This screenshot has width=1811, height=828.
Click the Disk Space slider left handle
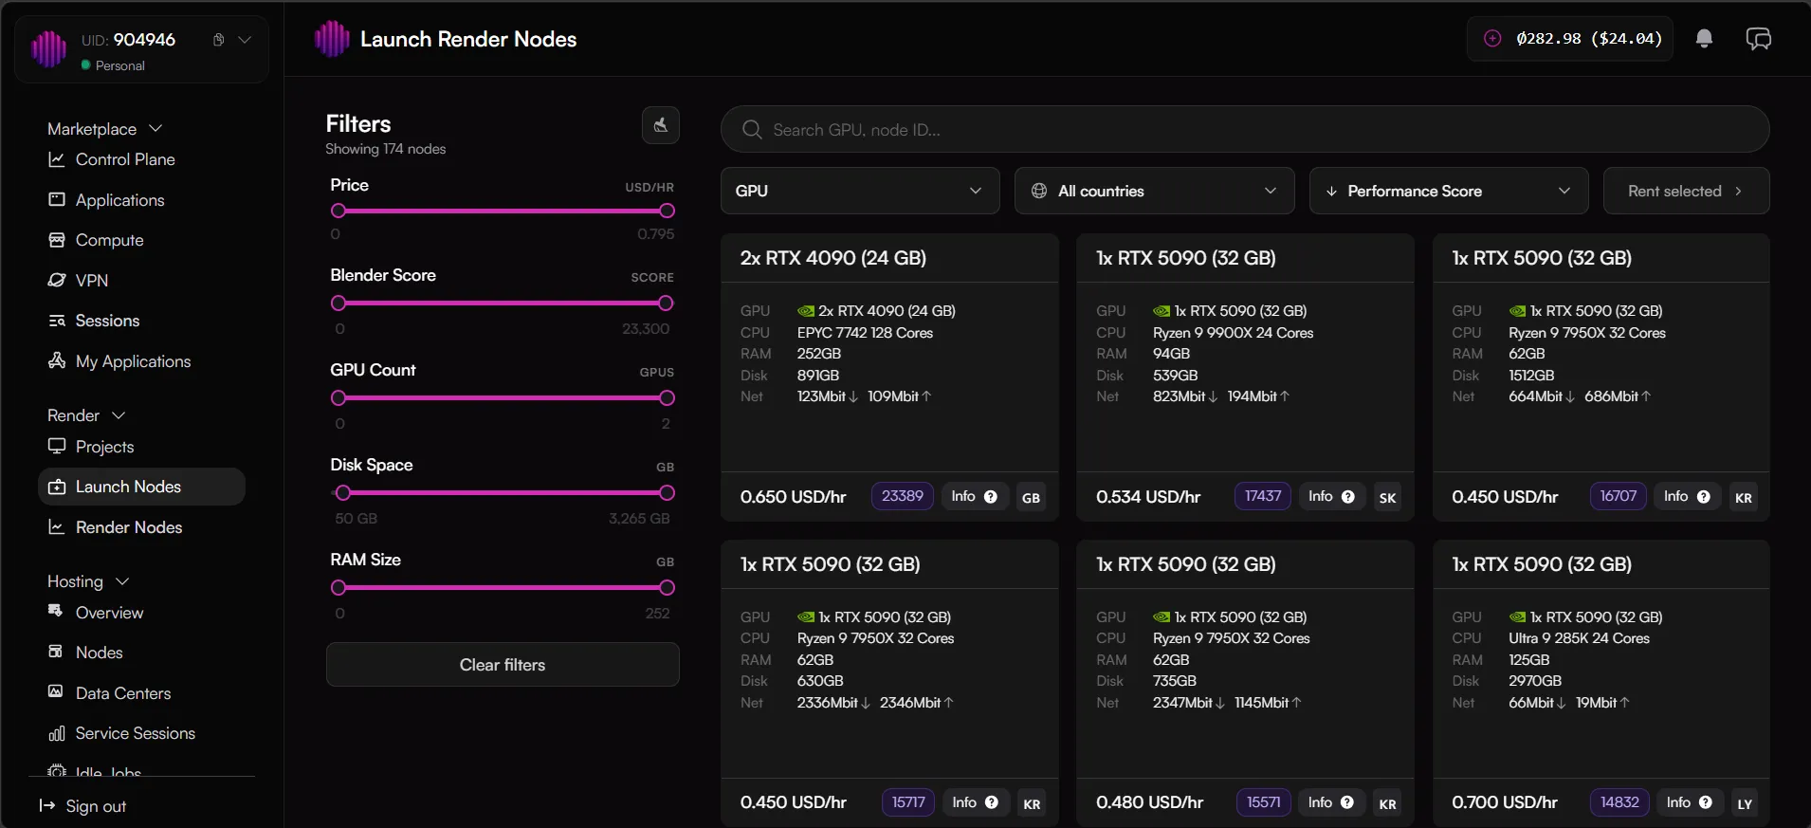343,493
